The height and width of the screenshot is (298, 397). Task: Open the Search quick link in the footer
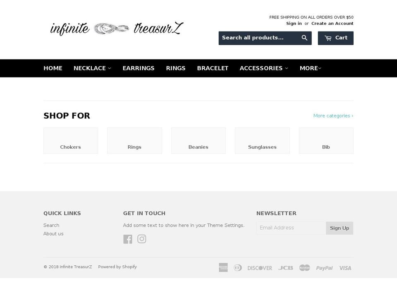point(51,225)
